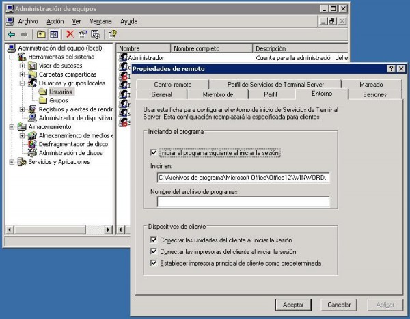Disable Establecer impresora principal de cliente
This screenshot has width=410, height=319.
click(154, 262)
